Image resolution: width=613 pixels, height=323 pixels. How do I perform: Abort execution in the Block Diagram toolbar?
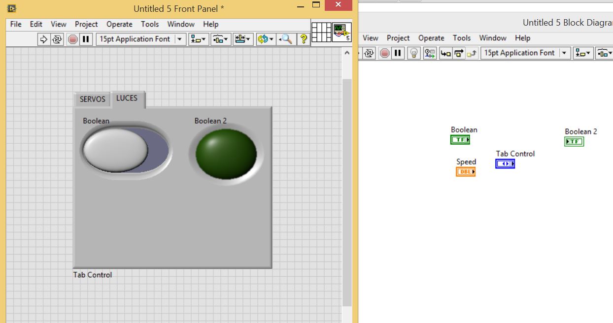point(384,53)
